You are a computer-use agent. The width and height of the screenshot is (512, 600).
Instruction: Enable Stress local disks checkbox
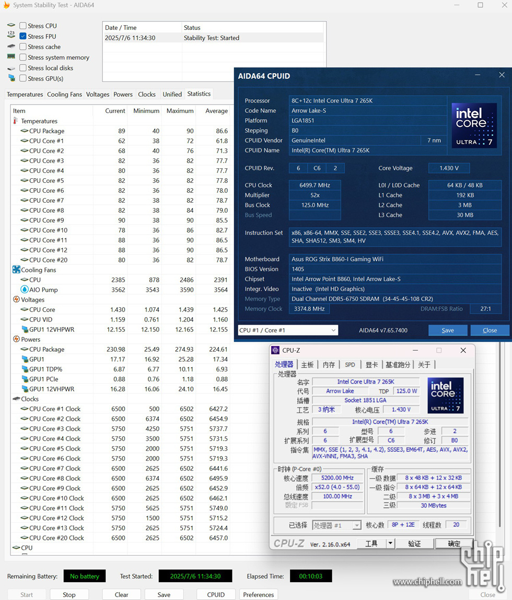point(23,68)
